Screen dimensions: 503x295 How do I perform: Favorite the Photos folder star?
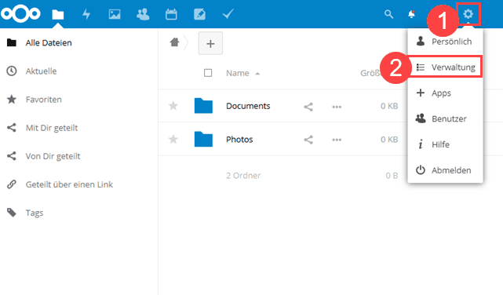(x=173, y=139)
